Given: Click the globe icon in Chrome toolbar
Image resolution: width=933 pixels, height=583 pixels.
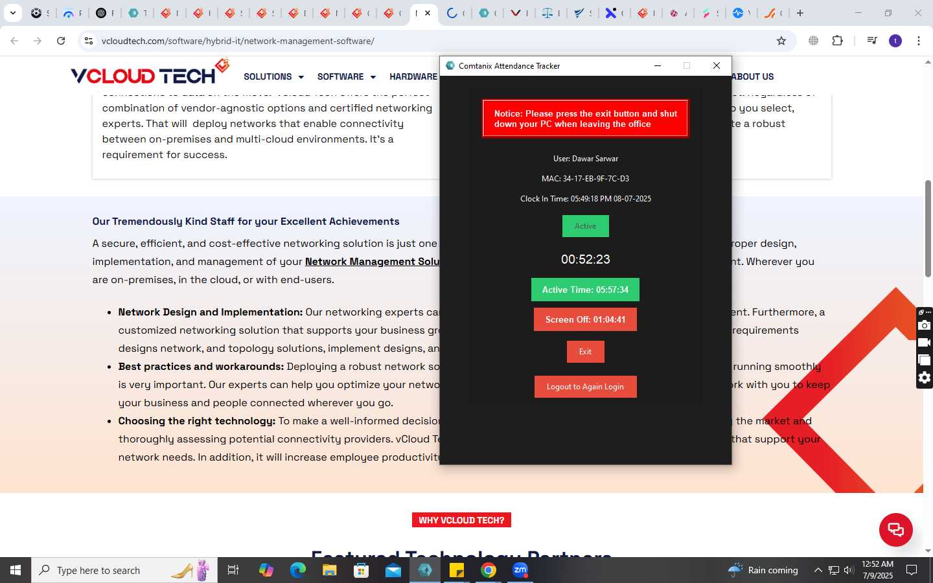Looking at the screenshot, I should tap(814, 41).
